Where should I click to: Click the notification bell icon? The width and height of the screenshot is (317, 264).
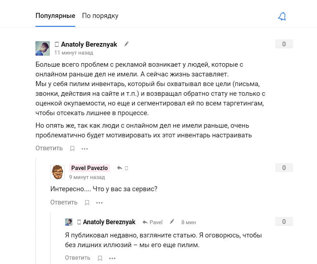[x=282, y=16]
